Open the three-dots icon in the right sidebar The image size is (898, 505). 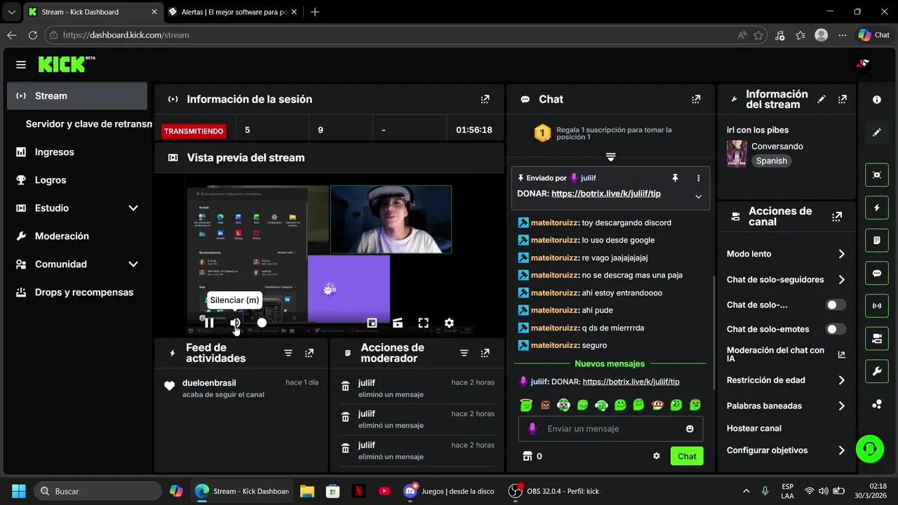[877, 404]
